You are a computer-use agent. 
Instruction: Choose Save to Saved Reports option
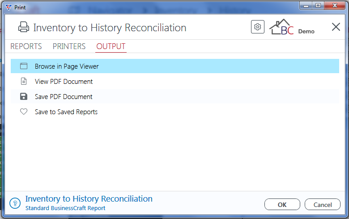[x=175, y=112]
